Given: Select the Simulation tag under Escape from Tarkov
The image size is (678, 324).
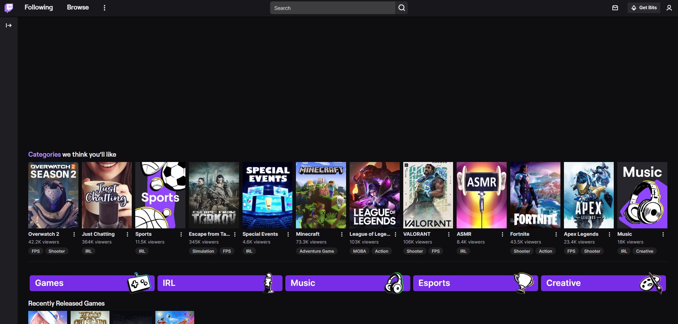Looking at the screenshot, I should point(203,251).
